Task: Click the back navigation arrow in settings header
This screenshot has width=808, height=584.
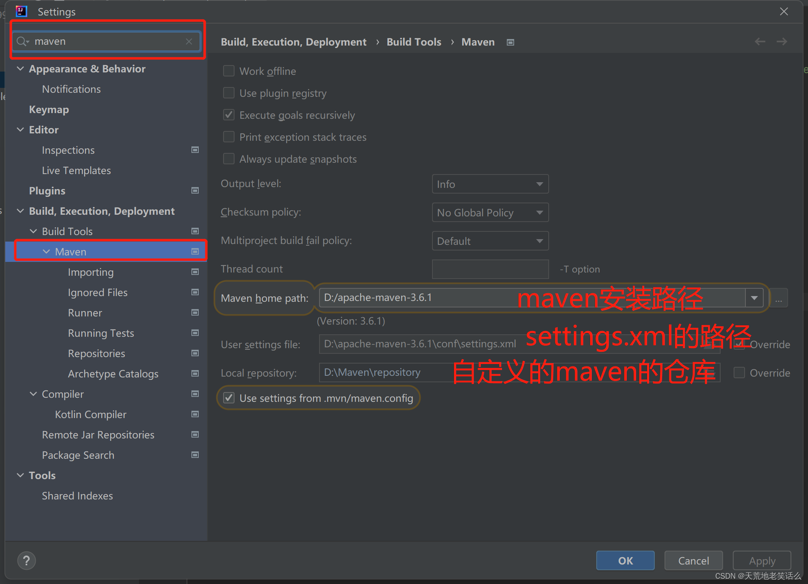Action: click(x=760, y=41)
